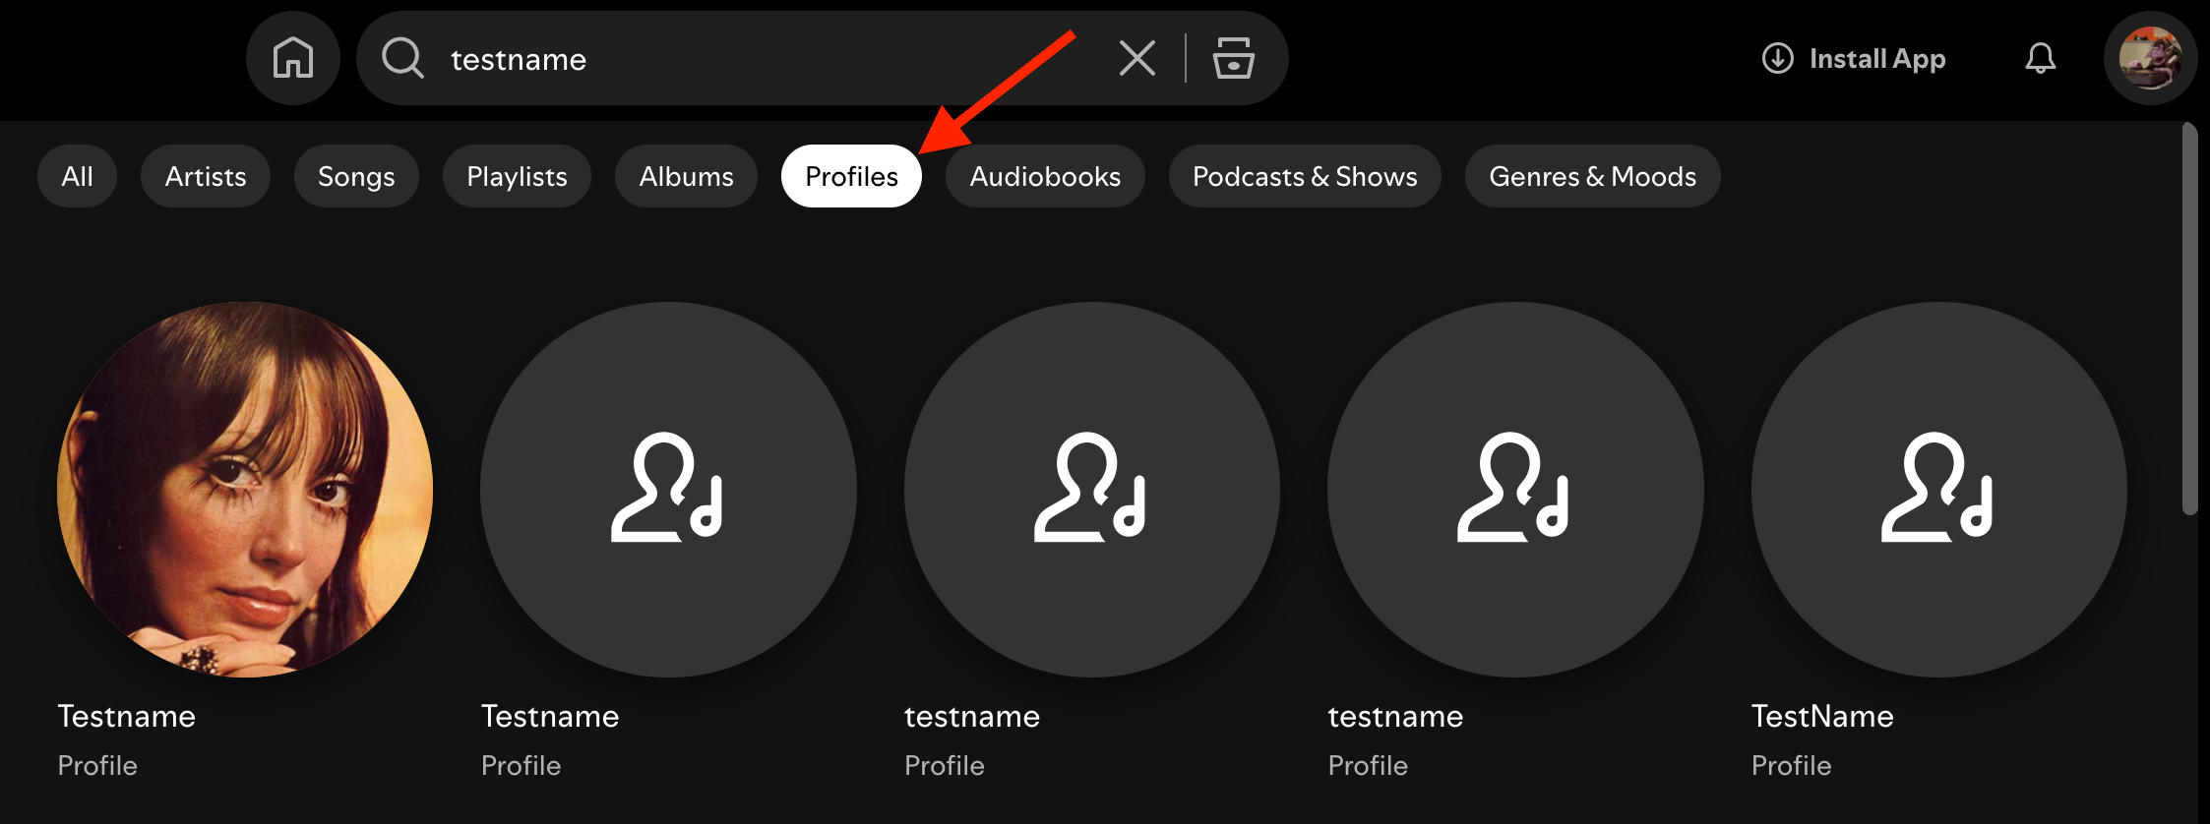Image resolution: width=2210 pixels, height=824 pixels.
Task: Filter results by Artists
Action: pos(206,176)
